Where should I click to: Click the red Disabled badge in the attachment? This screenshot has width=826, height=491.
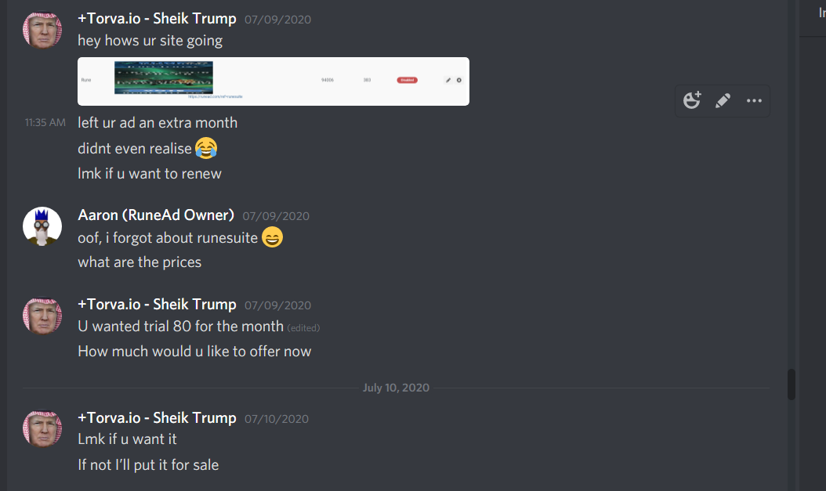coord(408,80)
